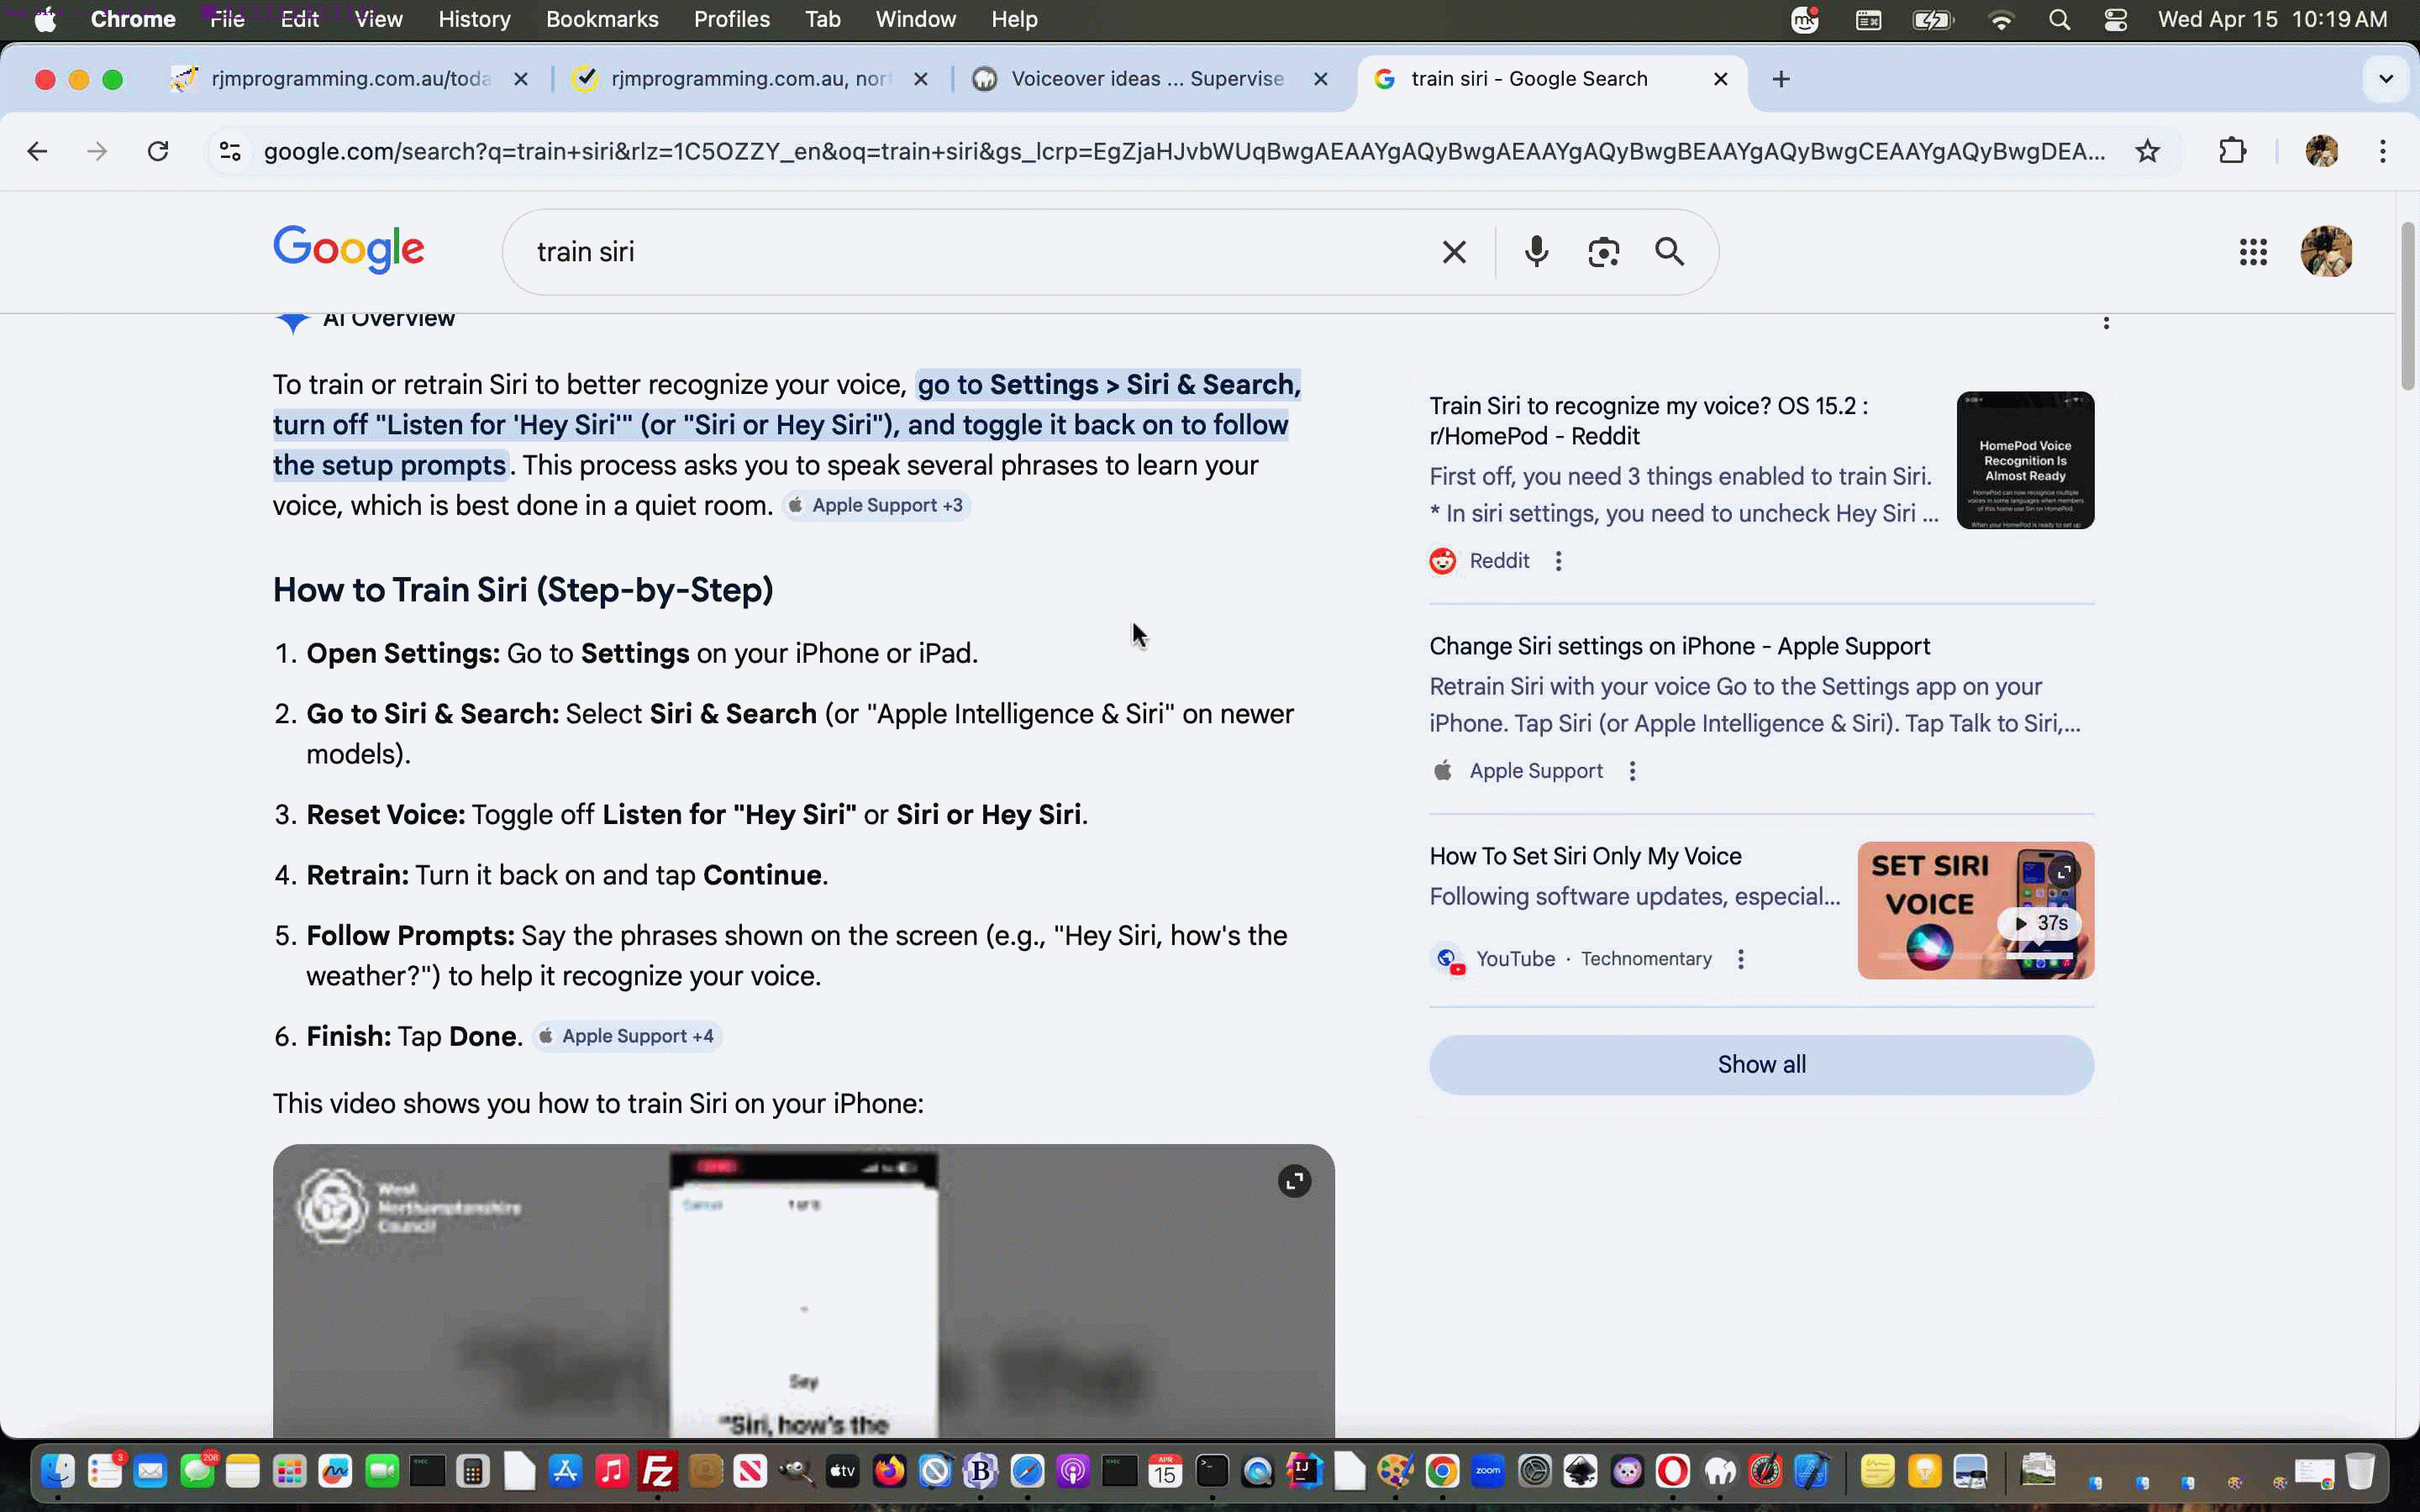
Task: Switch to the Voiceover ideas tab
Action: pos(1140,78)
